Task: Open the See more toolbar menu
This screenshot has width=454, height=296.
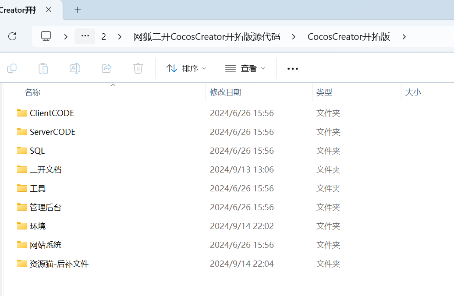Action: [x=292, y=69]
